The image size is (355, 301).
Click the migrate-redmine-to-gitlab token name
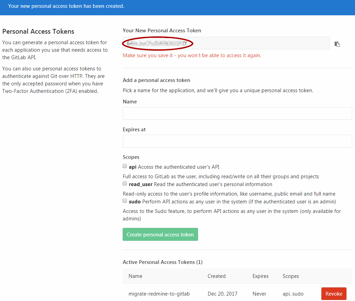[x=159, y=294]
